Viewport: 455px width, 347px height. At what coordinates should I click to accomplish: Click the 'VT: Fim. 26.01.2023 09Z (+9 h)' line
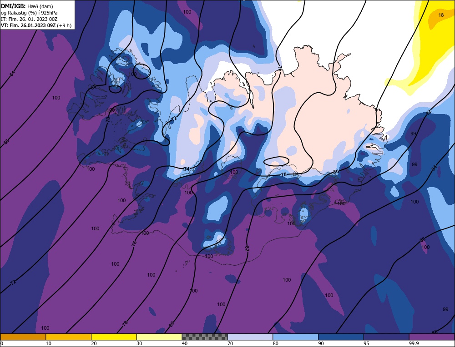click(36, 25)
